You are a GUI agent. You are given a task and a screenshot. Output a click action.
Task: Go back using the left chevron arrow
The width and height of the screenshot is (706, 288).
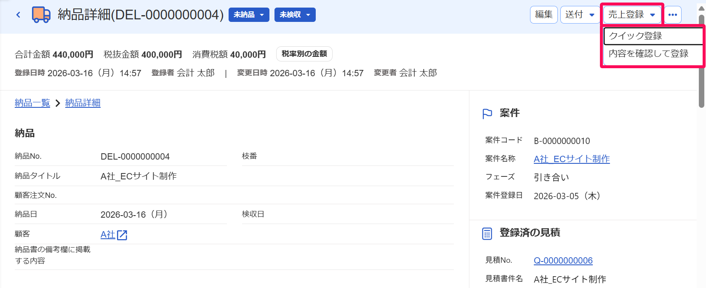click(18, 15)
